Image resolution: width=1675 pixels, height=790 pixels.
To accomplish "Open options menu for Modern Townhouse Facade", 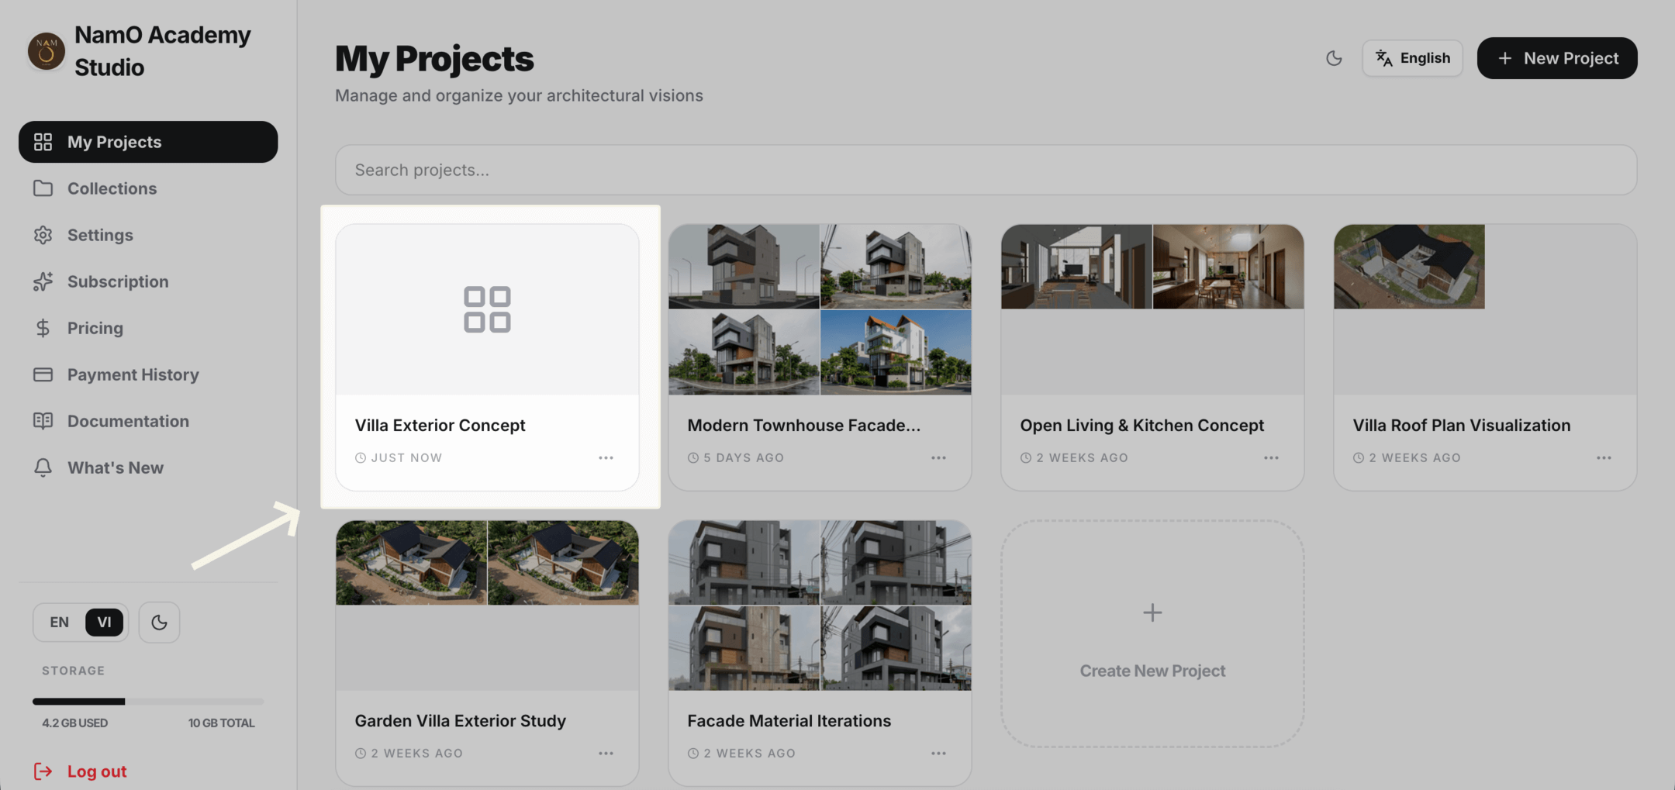I will pyautogui.click(x=938, y=458).
